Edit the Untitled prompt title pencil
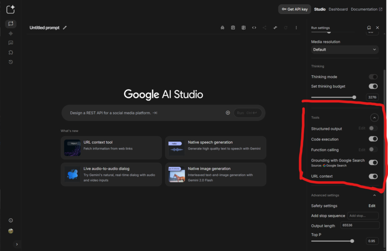388x251 pixels. pos(65,28)
